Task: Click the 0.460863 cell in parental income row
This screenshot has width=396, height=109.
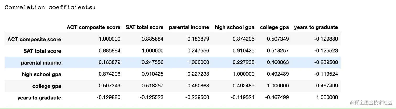Action: 278,62
